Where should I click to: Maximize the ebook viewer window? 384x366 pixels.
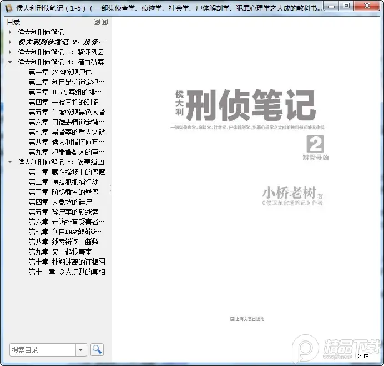point(346,6)
